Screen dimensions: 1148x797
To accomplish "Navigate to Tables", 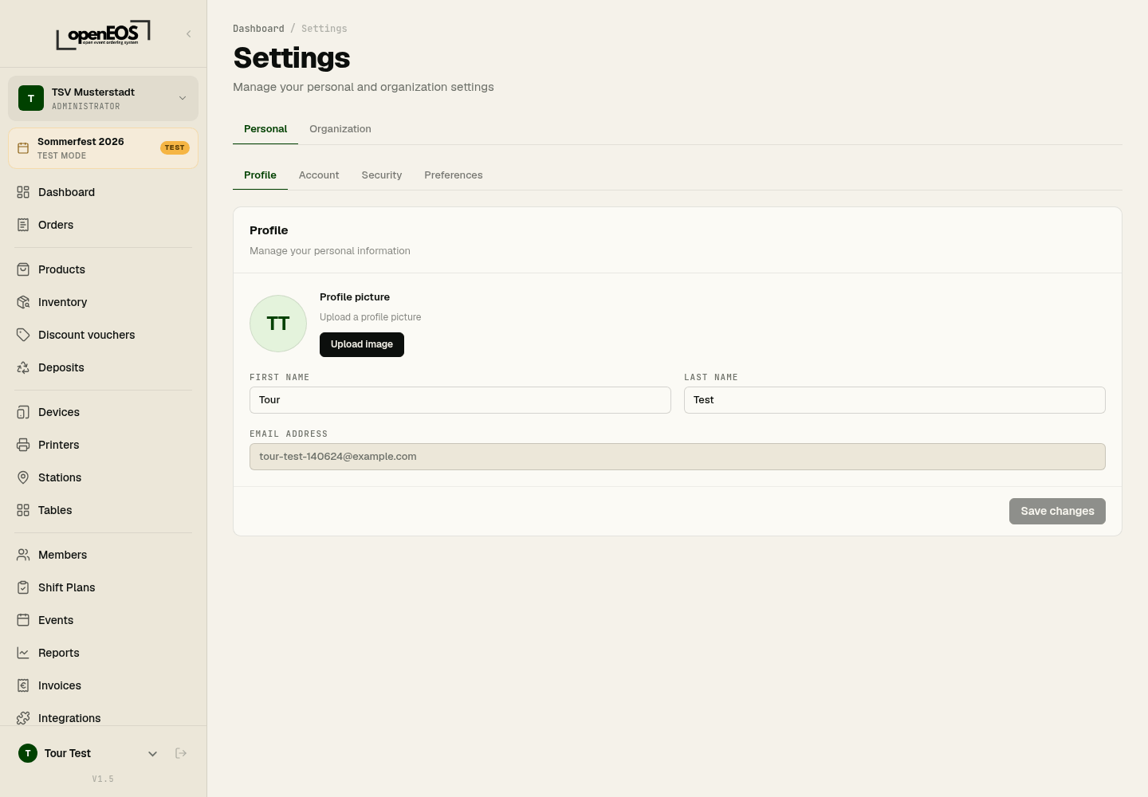I will click(x=55, y=510).
